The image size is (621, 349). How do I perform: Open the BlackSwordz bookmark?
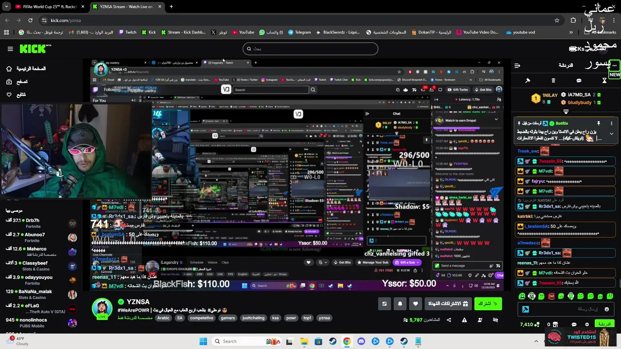click(x=338, y=32)
